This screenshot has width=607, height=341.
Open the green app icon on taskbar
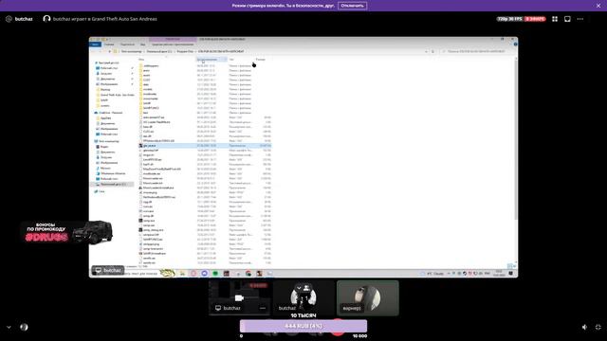pyautogui.click(x=215, y=274)
